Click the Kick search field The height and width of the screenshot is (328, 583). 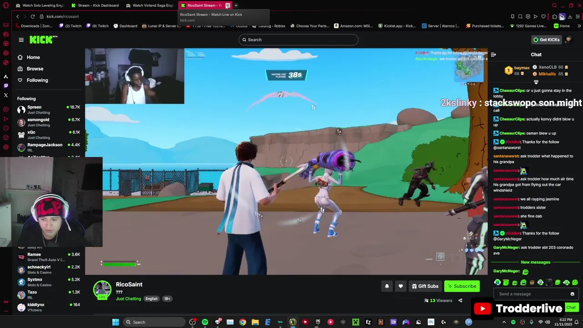[x=298, y=40]
